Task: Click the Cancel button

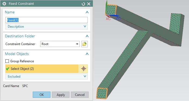Action: coord(80,95)
